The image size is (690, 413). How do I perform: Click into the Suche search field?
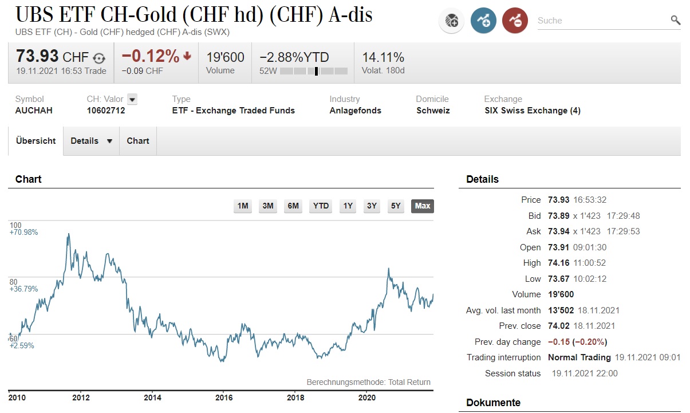601,21
